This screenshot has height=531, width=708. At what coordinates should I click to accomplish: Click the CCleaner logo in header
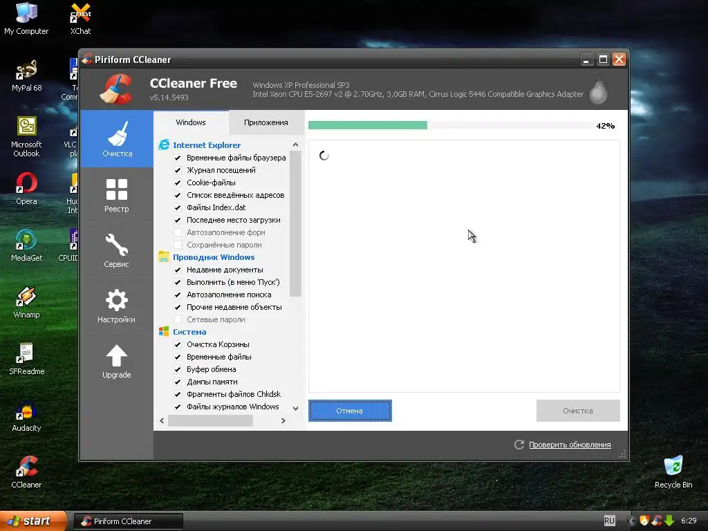coord(116,89)
